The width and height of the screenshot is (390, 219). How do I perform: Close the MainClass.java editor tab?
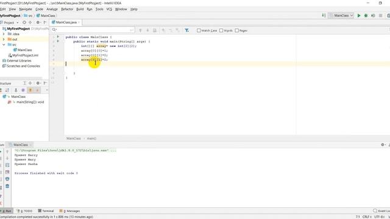(x=79, y=23)
